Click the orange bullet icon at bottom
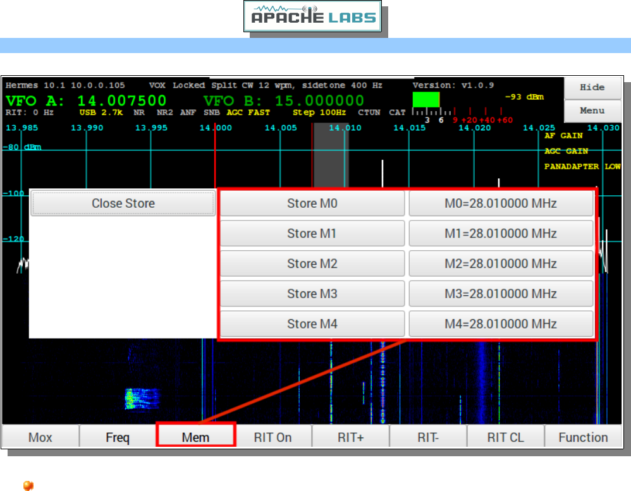 [28, 485]
